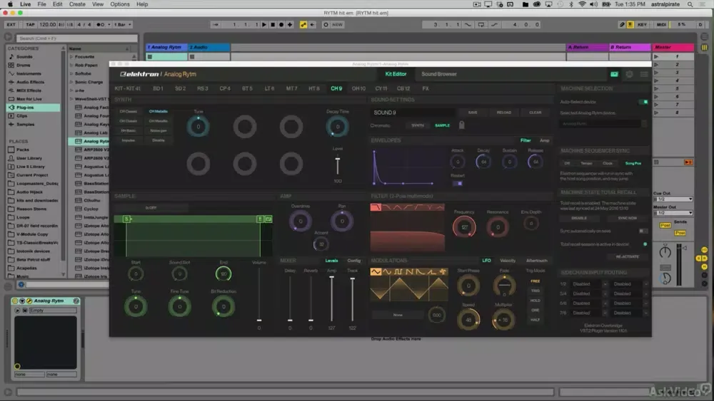Open selected Analog Rytm device dropdown
This screenshot has height=401, width=714.
[603, 123]
